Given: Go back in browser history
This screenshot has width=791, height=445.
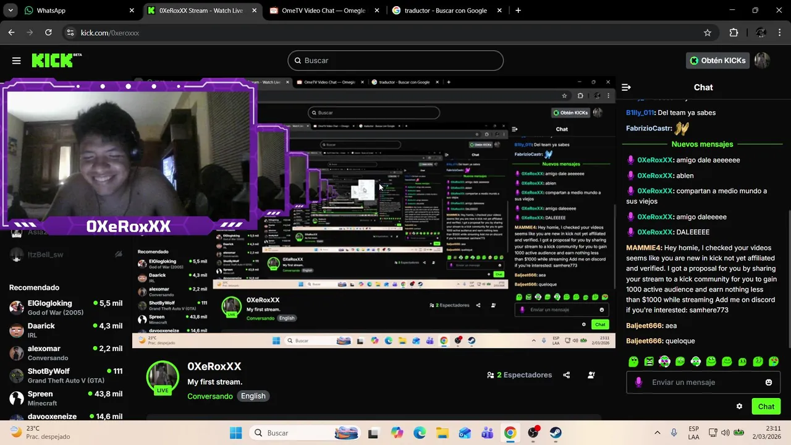Looking at the screenshot, I should click(x=11, y=33).
